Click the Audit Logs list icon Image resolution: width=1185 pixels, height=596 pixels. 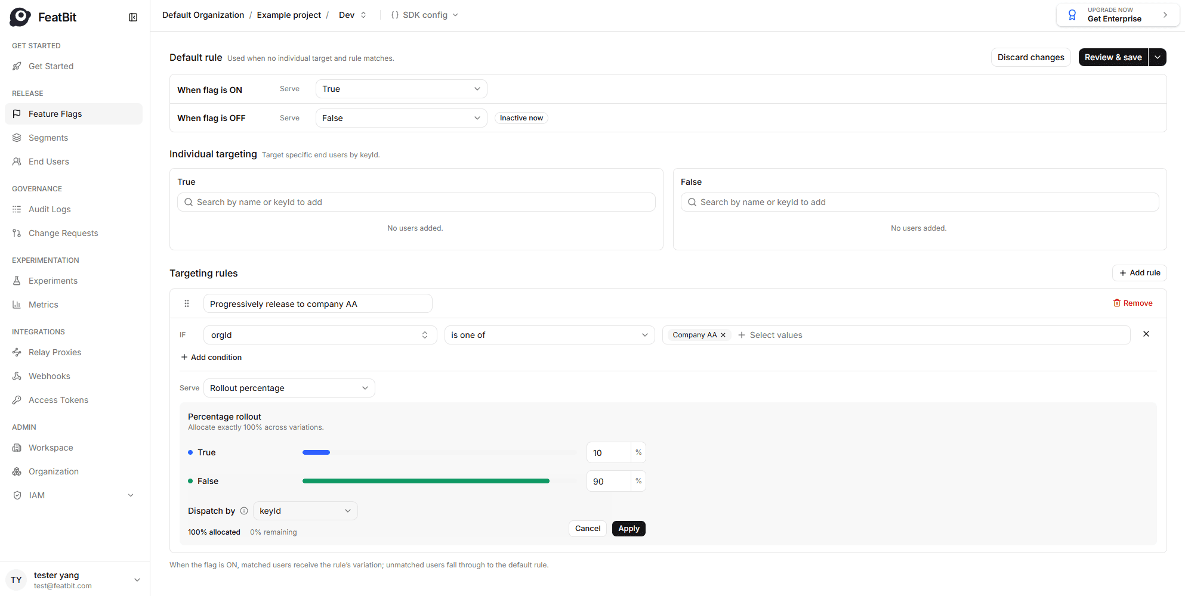[17, 209]
